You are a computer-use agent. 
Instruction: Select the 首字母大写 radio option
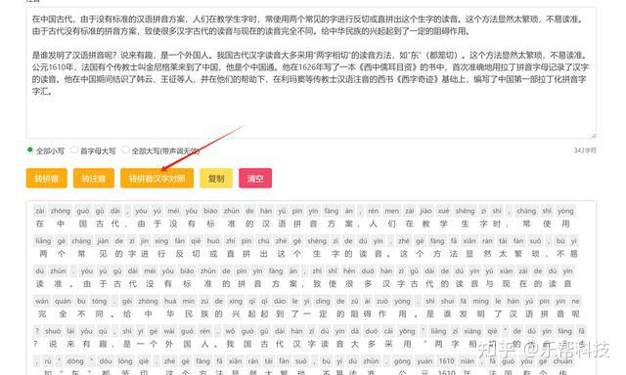74,150
